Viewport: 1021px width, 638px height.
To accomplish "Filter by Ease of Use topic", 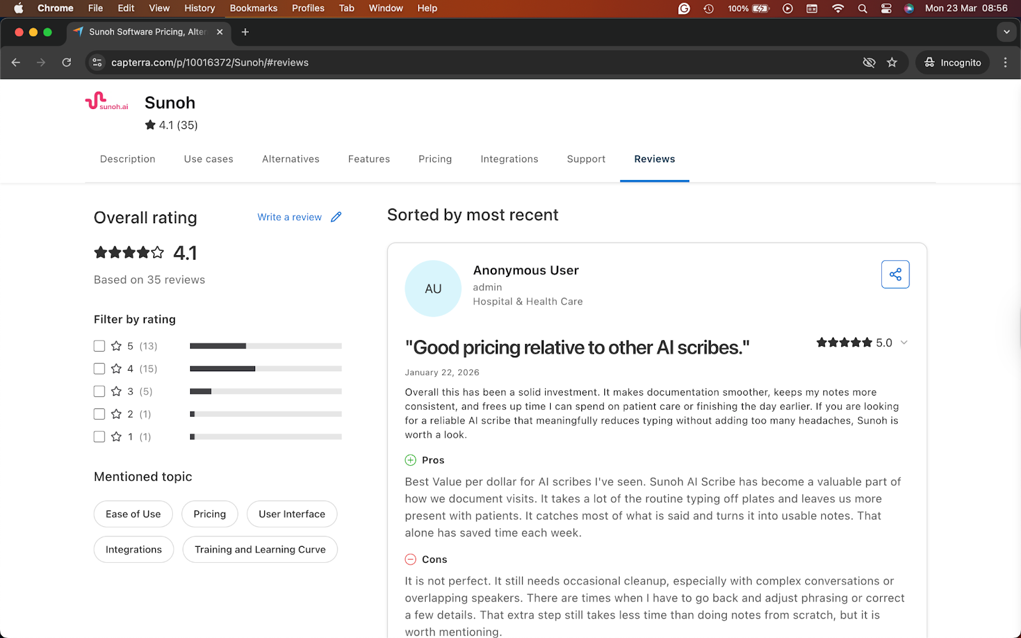I will [x=133, y=514].
